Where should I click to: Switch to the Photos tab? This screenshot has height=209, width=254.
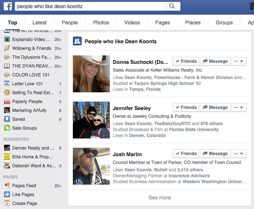click(x=101, y=23)
